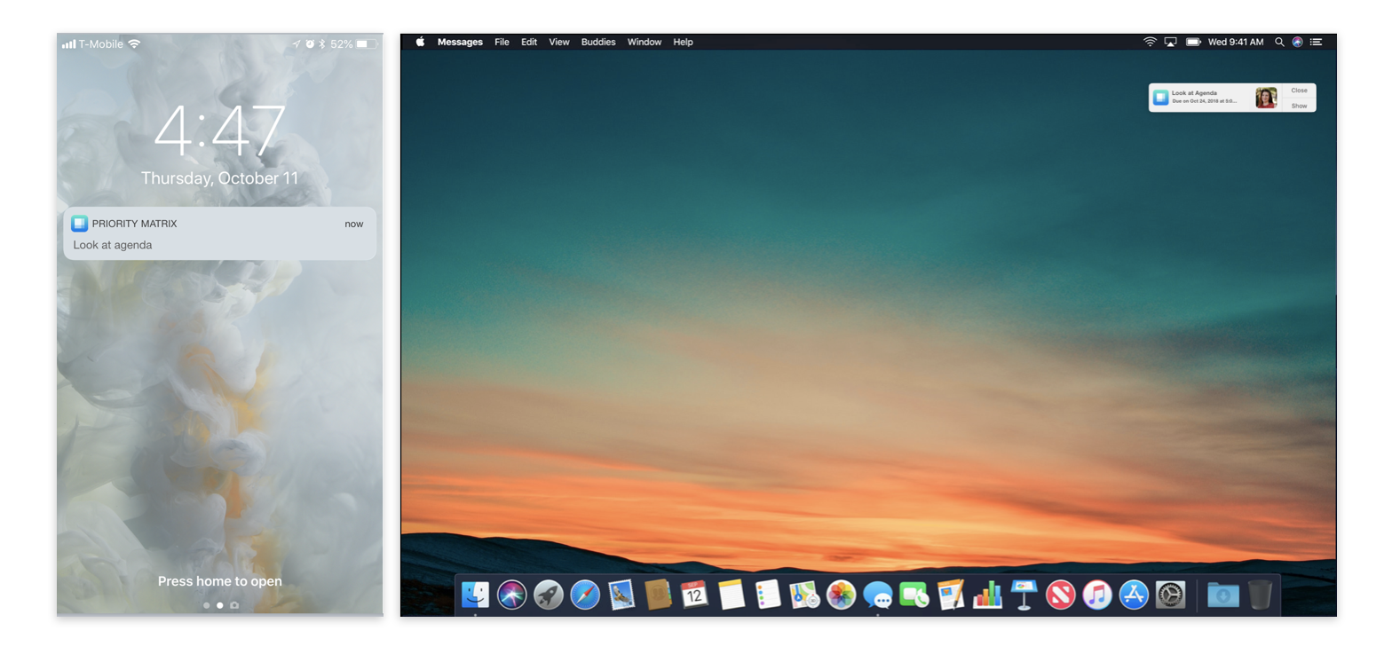Open Notification Center from the menu bar
Image resolution: width=1392 pixels, height=662 pixels.
pos(1317,42)
